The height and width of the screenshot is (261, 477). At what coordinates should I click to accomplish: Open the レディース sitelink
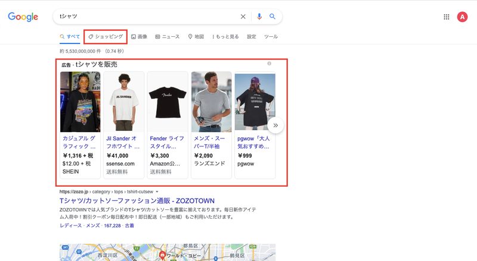point(70,225)
